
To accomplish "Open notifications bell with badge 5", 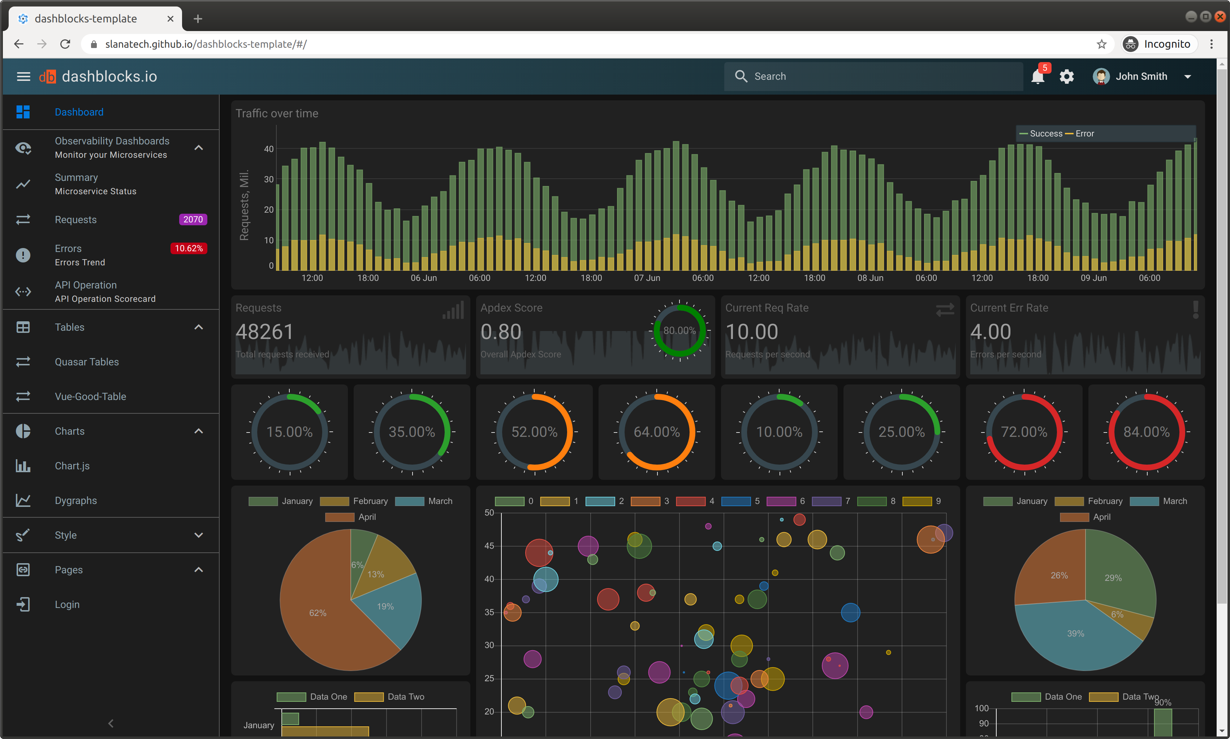I will (x=1038, y=76).
